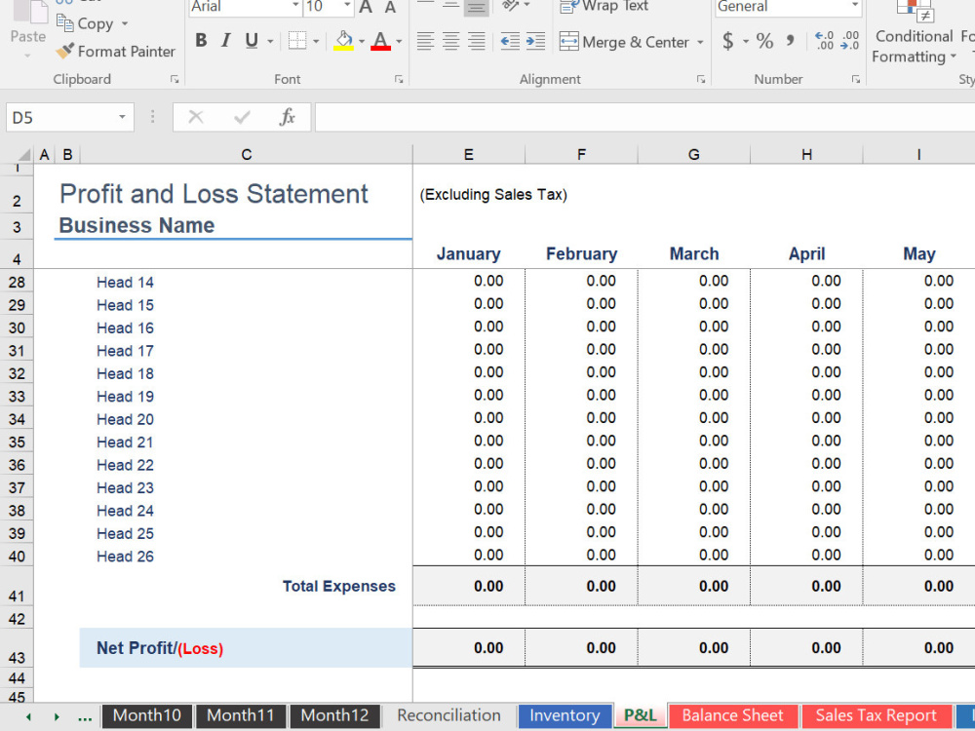The height and width of the screenshot is (731, 975).
Task: Apply bold formatting with the Bold icon
Action: (201, 41)
